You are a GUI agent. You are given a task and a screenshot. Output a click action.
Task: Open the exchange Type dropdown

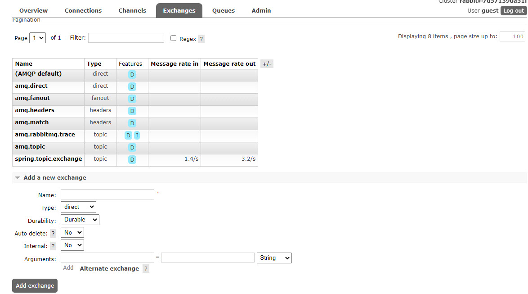coord(78,207)
